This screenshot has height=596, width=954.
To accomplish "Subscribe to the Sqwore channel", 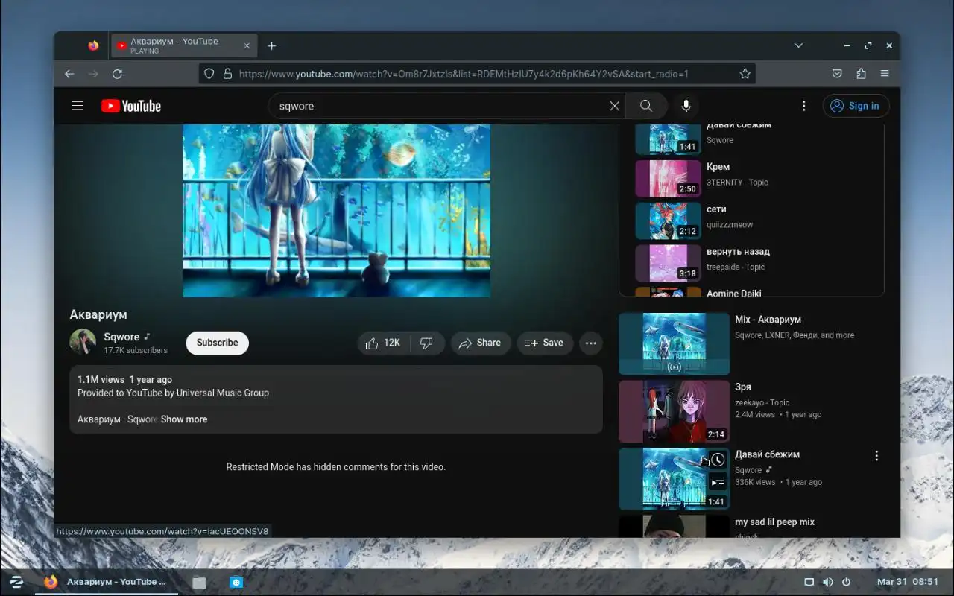I will coord(217,343).
